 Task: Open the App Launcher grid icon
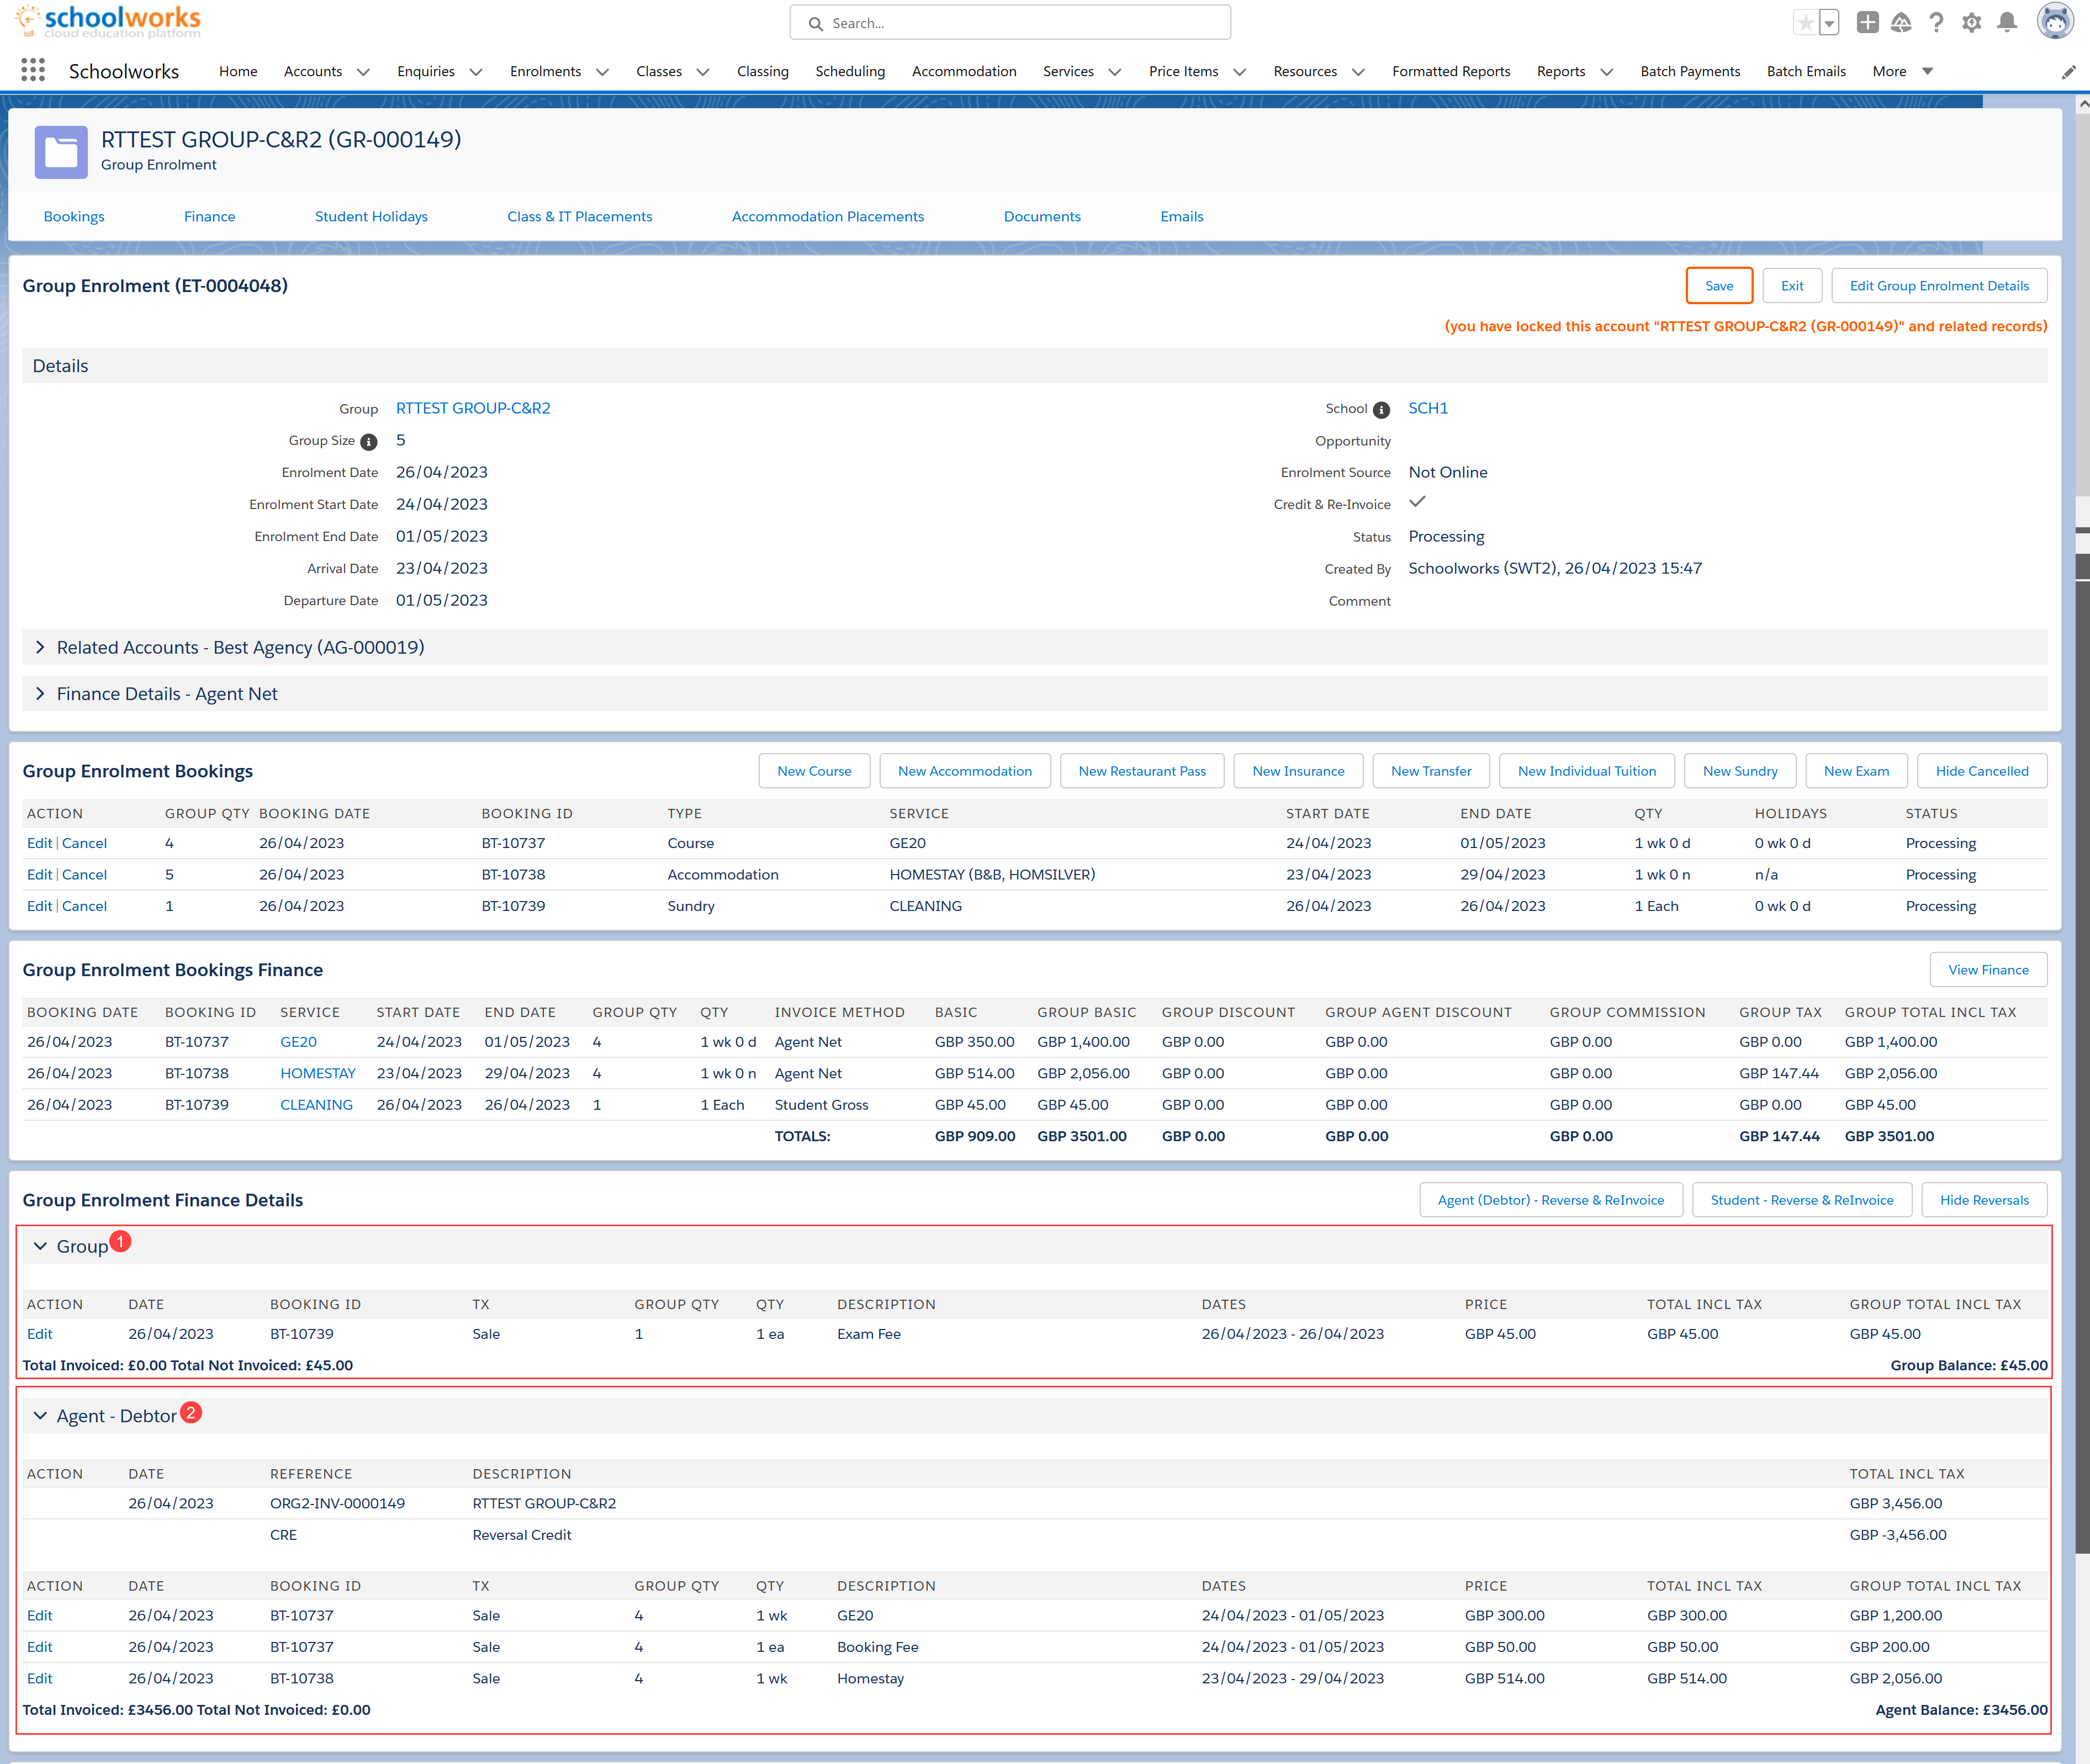pos(33,70)
